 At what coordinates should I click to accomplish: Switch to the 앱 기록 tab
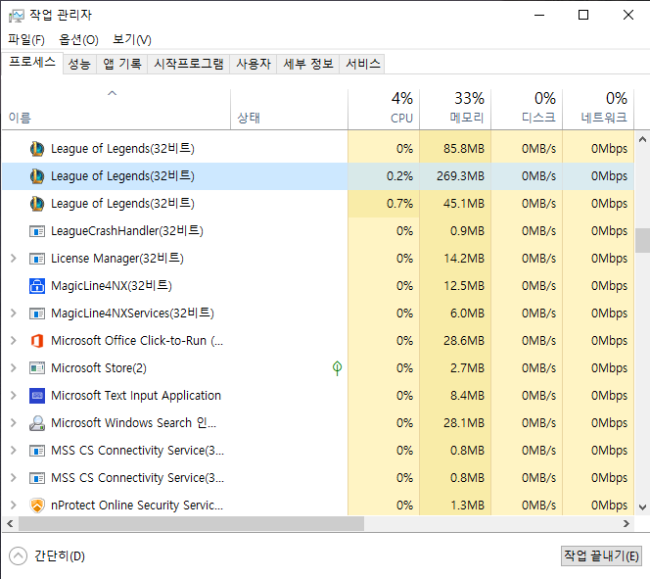[x=121, y=64]
